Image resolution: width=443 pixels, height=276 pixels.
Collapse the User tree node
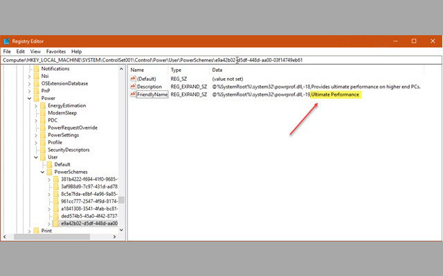click(x=36, y=157)
